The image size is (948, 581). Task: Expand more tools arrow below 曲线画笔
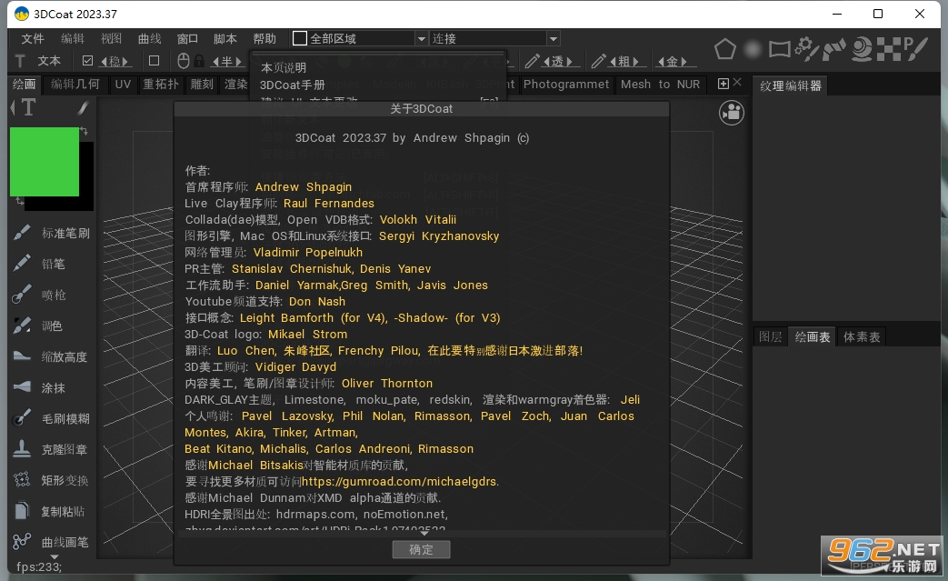(55, 556)
